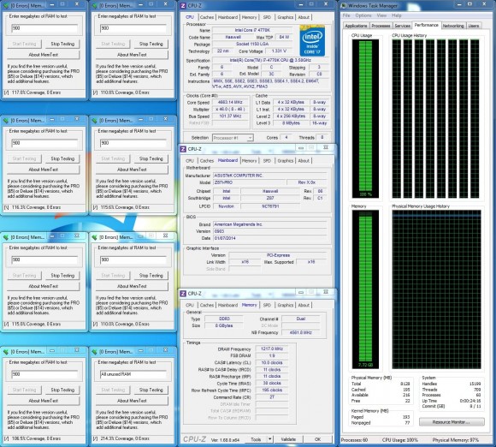Click the Tools button in CPU-Z

pyautogui.click(x=256, y=439)
